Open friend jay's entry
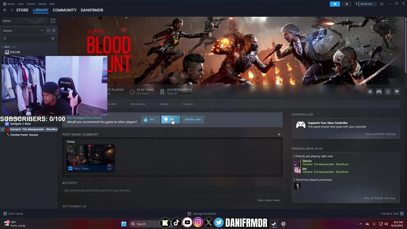 click(x=321, y=170)
